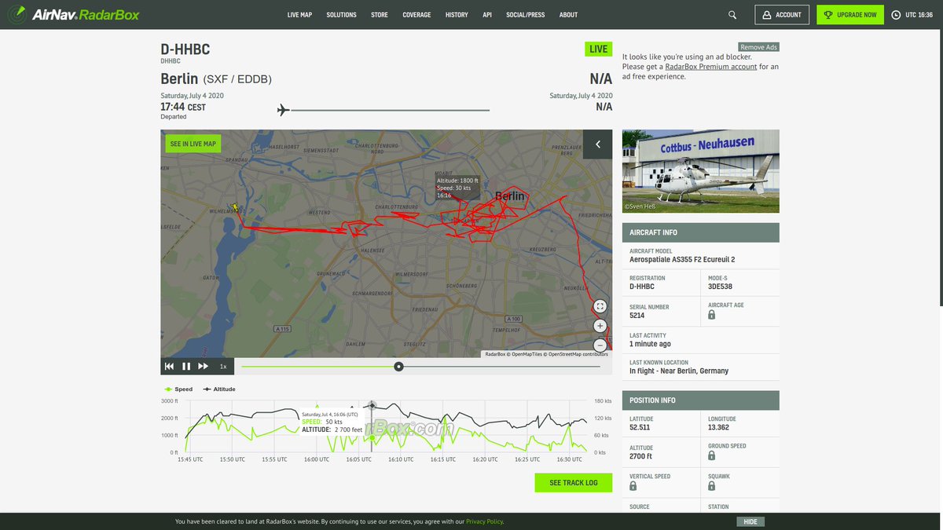Viewport: 943px width, 530px height.
Task: Click the map altitude tooltip popup
Action: 458,188
